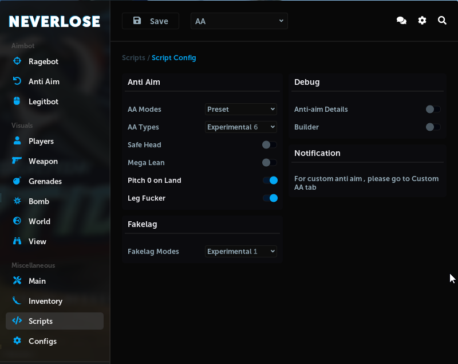Click the Scripts breadcrumb link
The image size is (458, 364).
pos(133,58)
